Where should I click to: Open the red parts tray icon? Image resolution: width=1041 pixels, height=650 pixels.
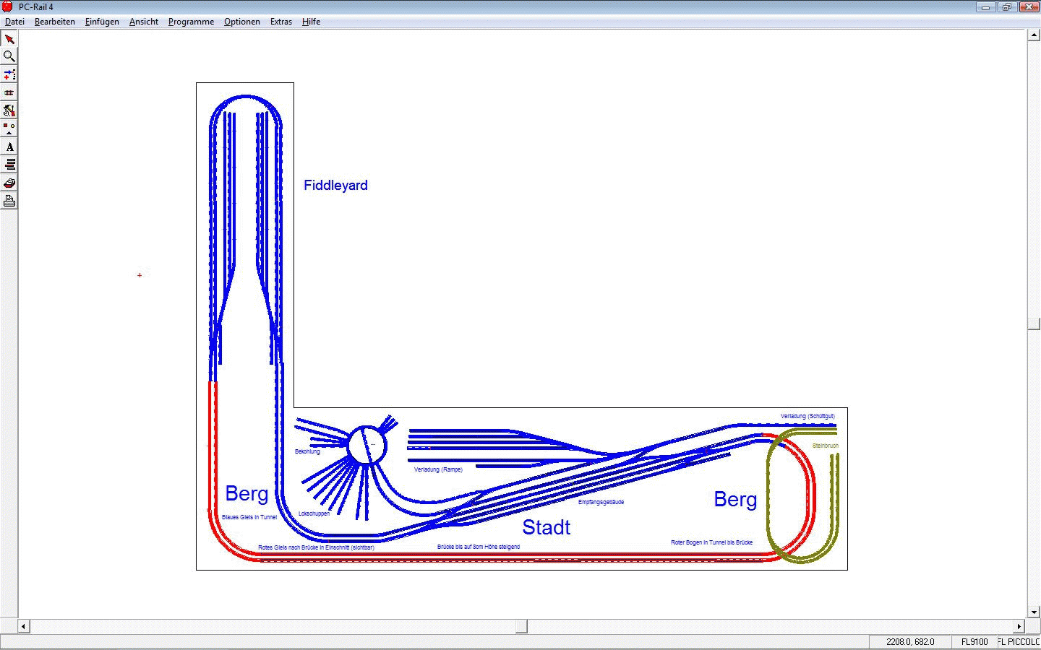pyautogui.click(x=9, y=183)
